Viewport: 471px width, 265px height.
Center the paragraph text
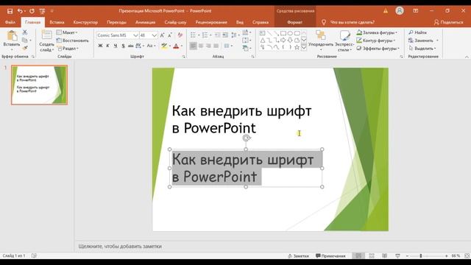[201, 46]
